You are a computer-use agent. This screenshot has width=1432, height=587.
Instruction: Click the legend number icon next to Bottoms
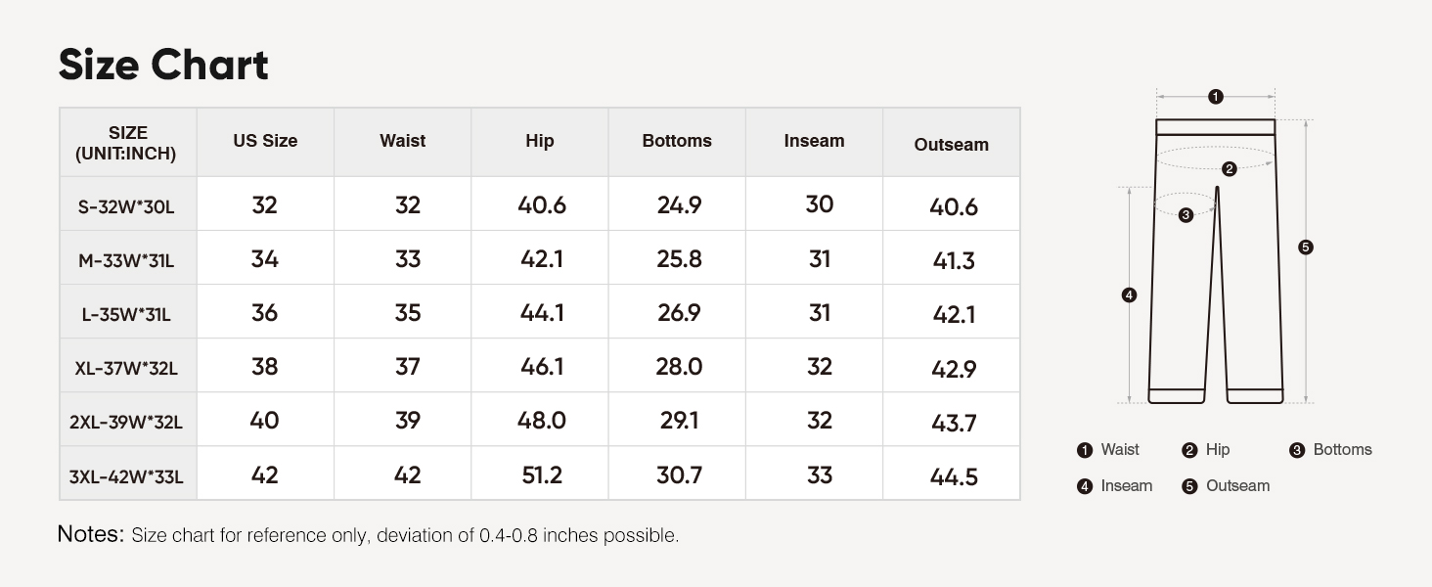(x=1297, y=450)
